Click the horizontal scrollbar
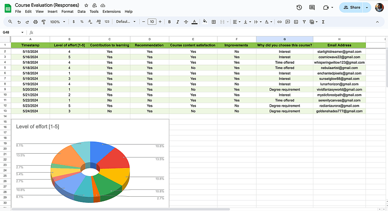Image resolution: width=388 pixels, height=211 pixels. 121,209
